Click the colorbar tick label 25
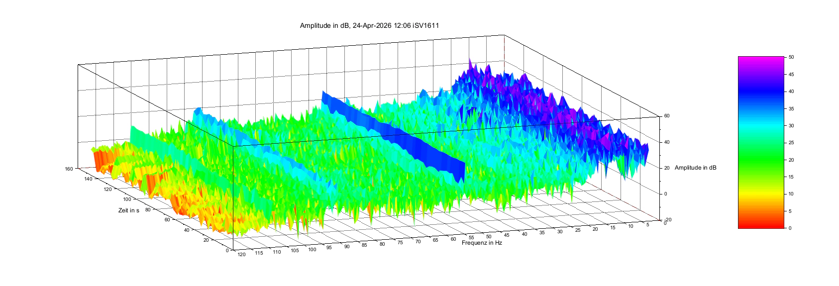 [791, 143]
